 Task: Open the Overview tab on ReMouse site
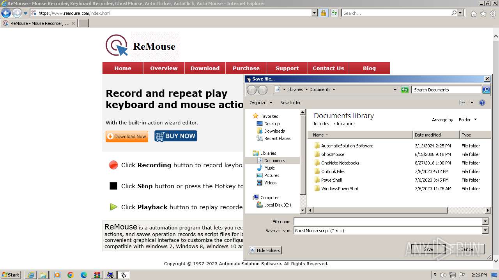point(164,68)
